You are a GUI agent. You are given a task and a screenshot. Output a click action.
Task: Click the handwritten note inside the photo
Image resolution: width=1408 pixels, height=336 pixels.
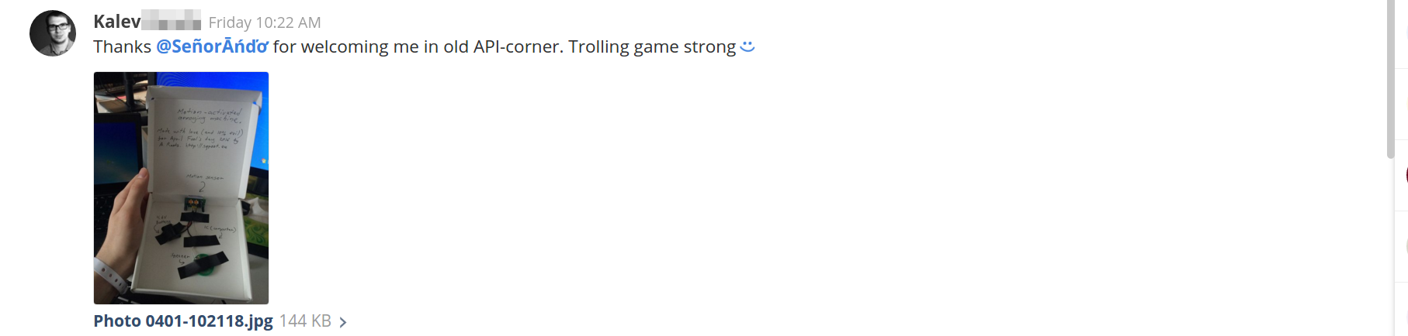(202, 129)
